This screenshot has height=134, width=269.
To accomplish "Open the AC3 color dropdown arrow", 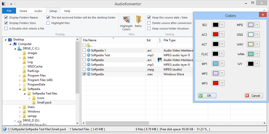I will pos(222,34).
